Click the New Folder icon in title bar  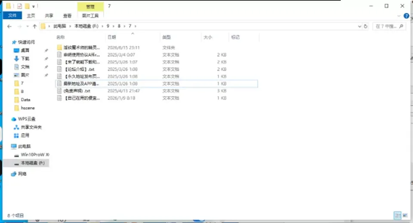pos(27,6)
